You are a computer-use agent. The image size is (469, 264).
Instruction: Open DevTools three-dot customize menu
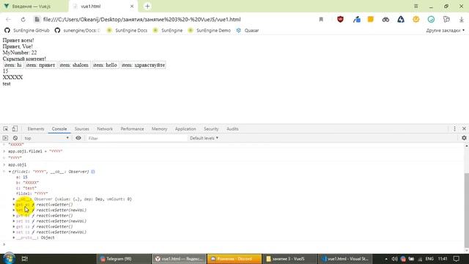click(x=454, y=129)
